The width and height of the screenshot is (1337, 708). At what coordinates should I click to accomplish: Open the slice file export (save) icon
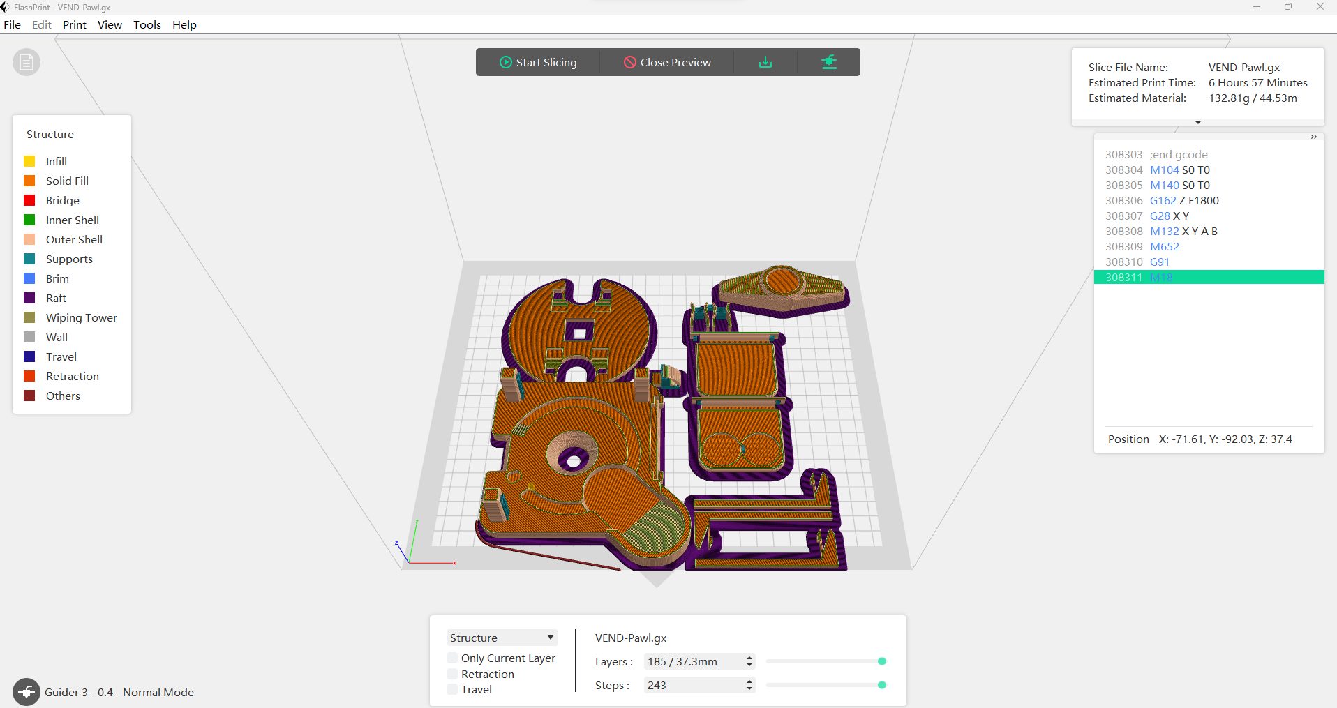765,61
